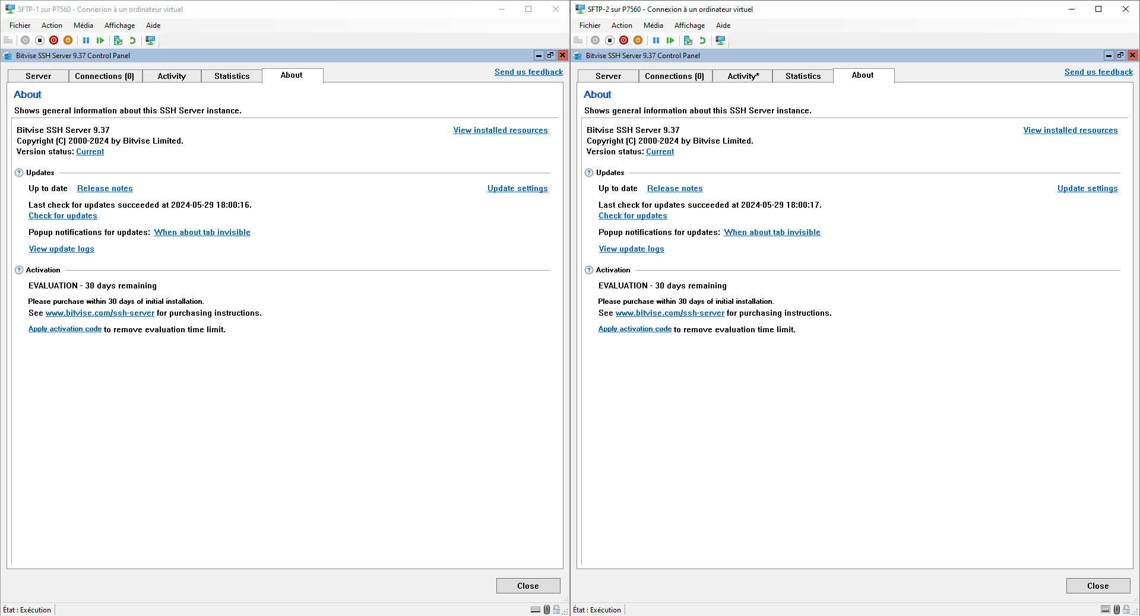Open Statistics tab in SFTP-2 panel

click(x=803, y=76)
